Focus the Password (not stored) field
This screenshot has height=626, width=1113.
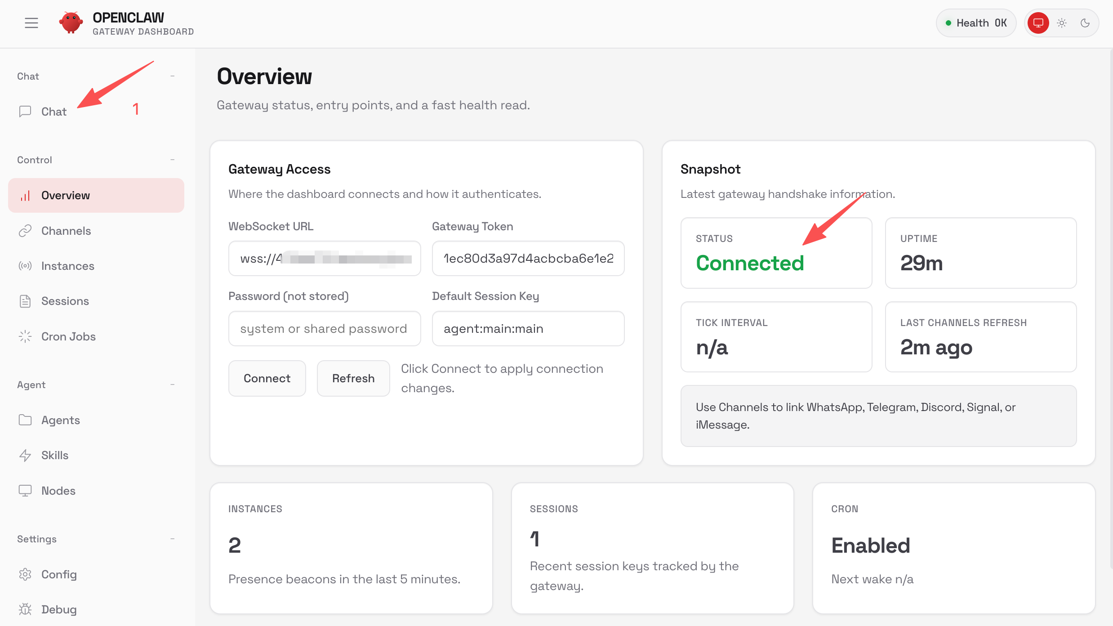[324, 329]
